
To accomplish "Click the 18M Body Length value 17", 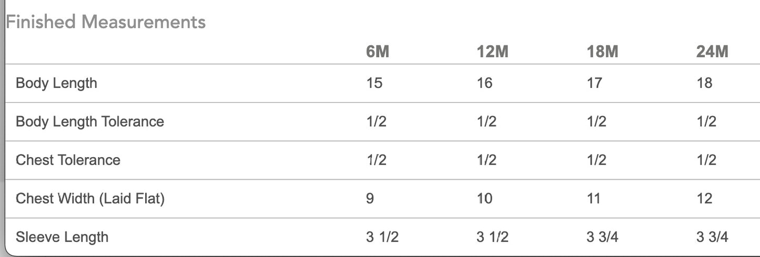I will 594,83.
